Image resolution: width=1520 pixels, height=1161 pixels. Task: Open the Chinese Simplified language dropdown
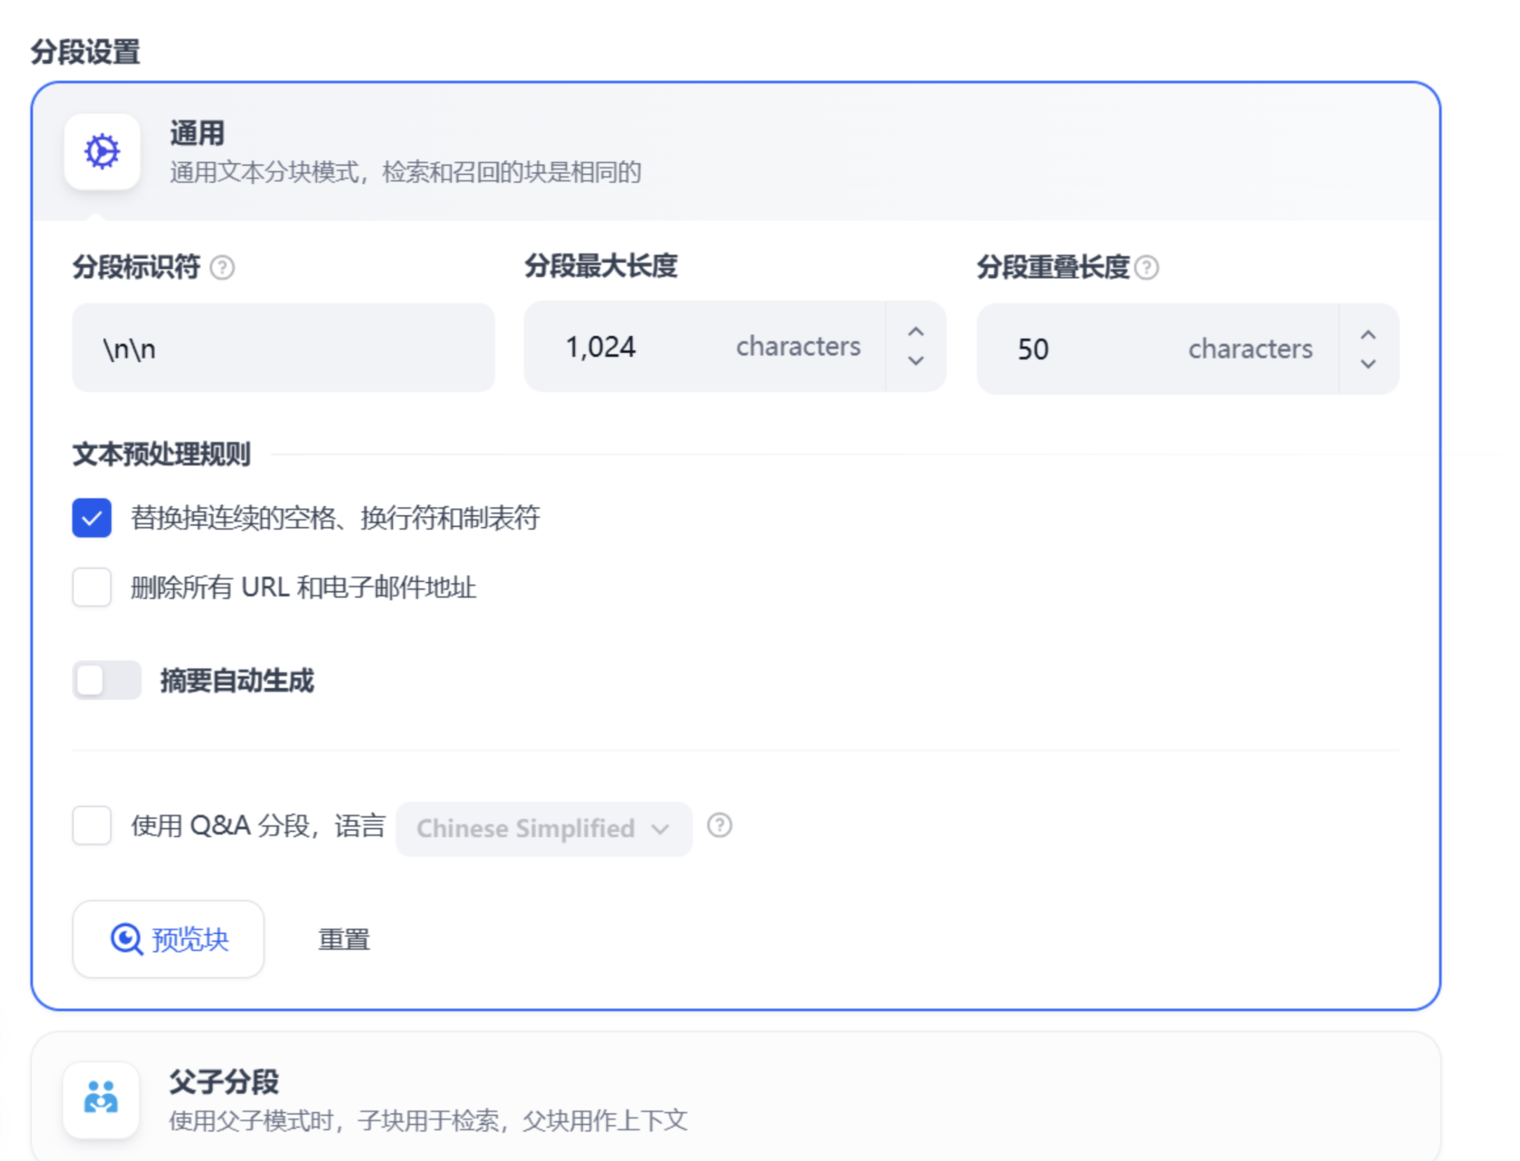click(543, 829)
